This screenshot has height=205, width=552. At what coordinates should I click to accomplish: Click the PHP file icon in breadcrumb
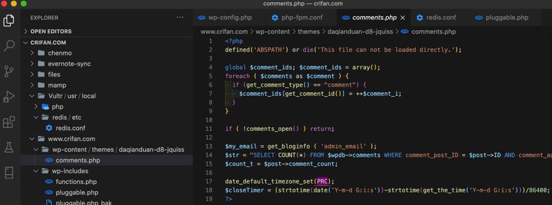[x=405, y=32]
